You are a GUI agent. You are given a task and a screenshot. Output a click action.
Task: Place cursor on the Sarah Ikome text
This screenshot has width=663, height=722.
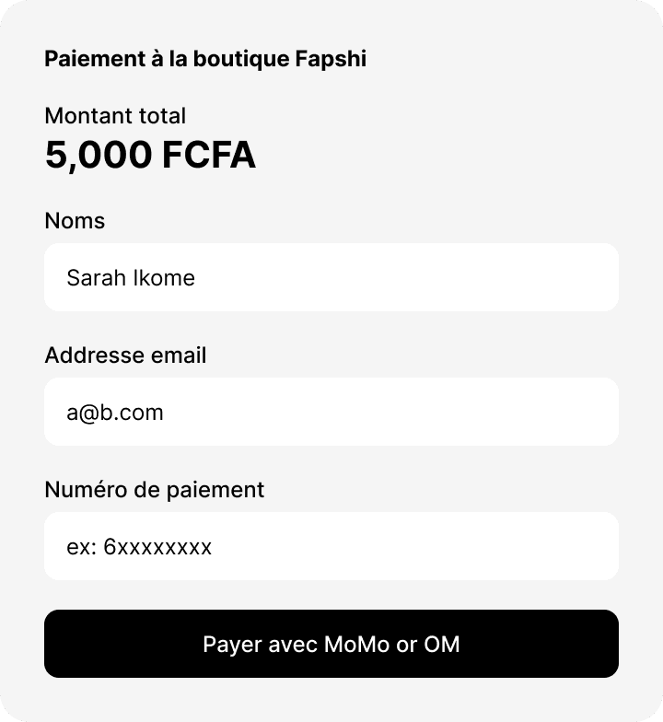pos(131,277)
